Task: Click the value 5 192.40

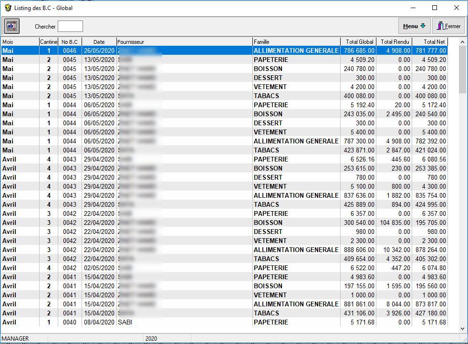Action: tap(363, 105)
